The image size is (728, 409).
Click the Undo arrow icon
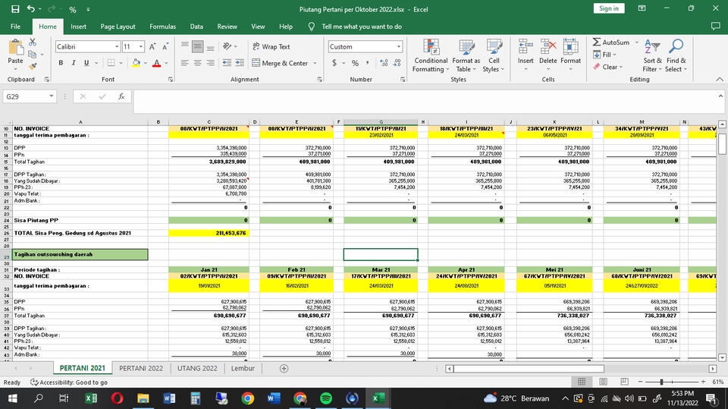pyautogui.click(x=30, y=9)
